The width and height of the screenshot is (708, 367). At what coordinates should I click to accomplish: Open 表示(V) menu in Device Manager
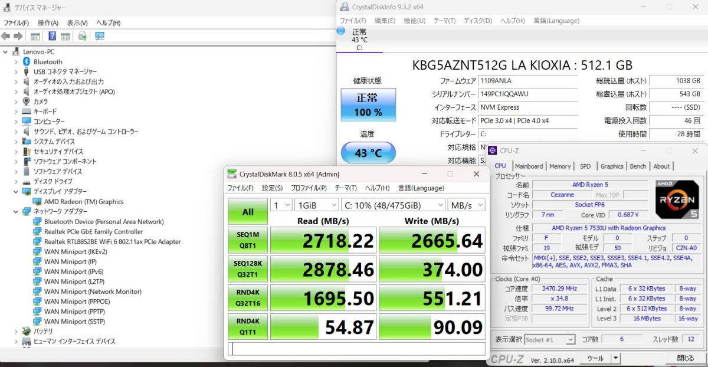tap(77, 22)
